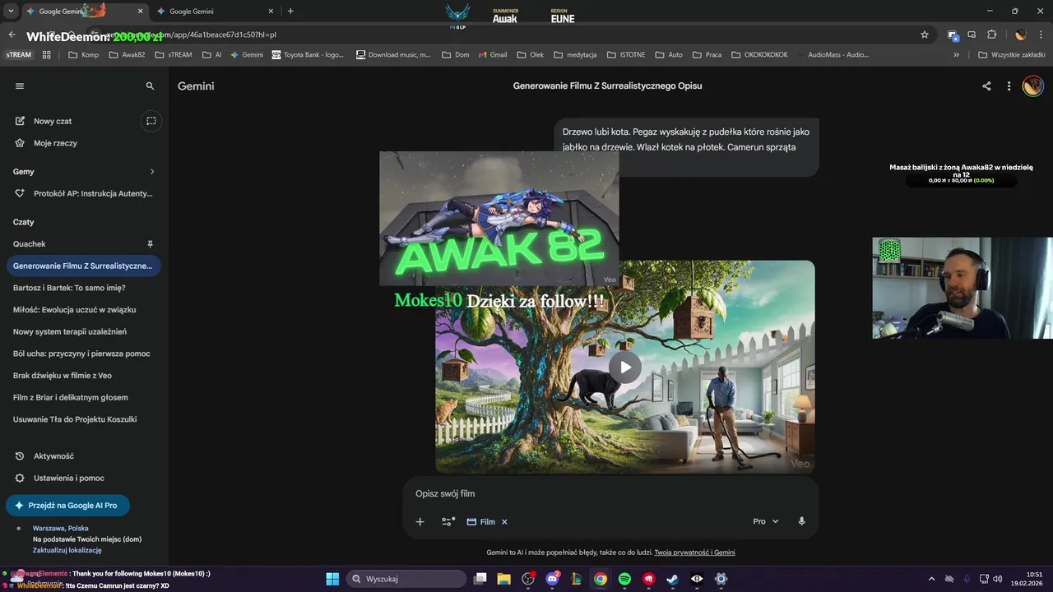
Task: Open Spotify from the taskbar
Action: pyautogui.click(x=624, y=579)
